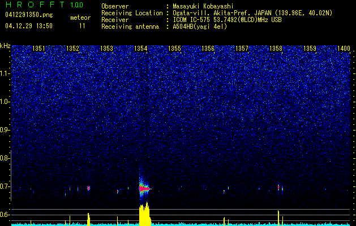Click the 1.0 frequency axis label
The width and height of the screenshot is (356, 226).
[x=5, y=102]
